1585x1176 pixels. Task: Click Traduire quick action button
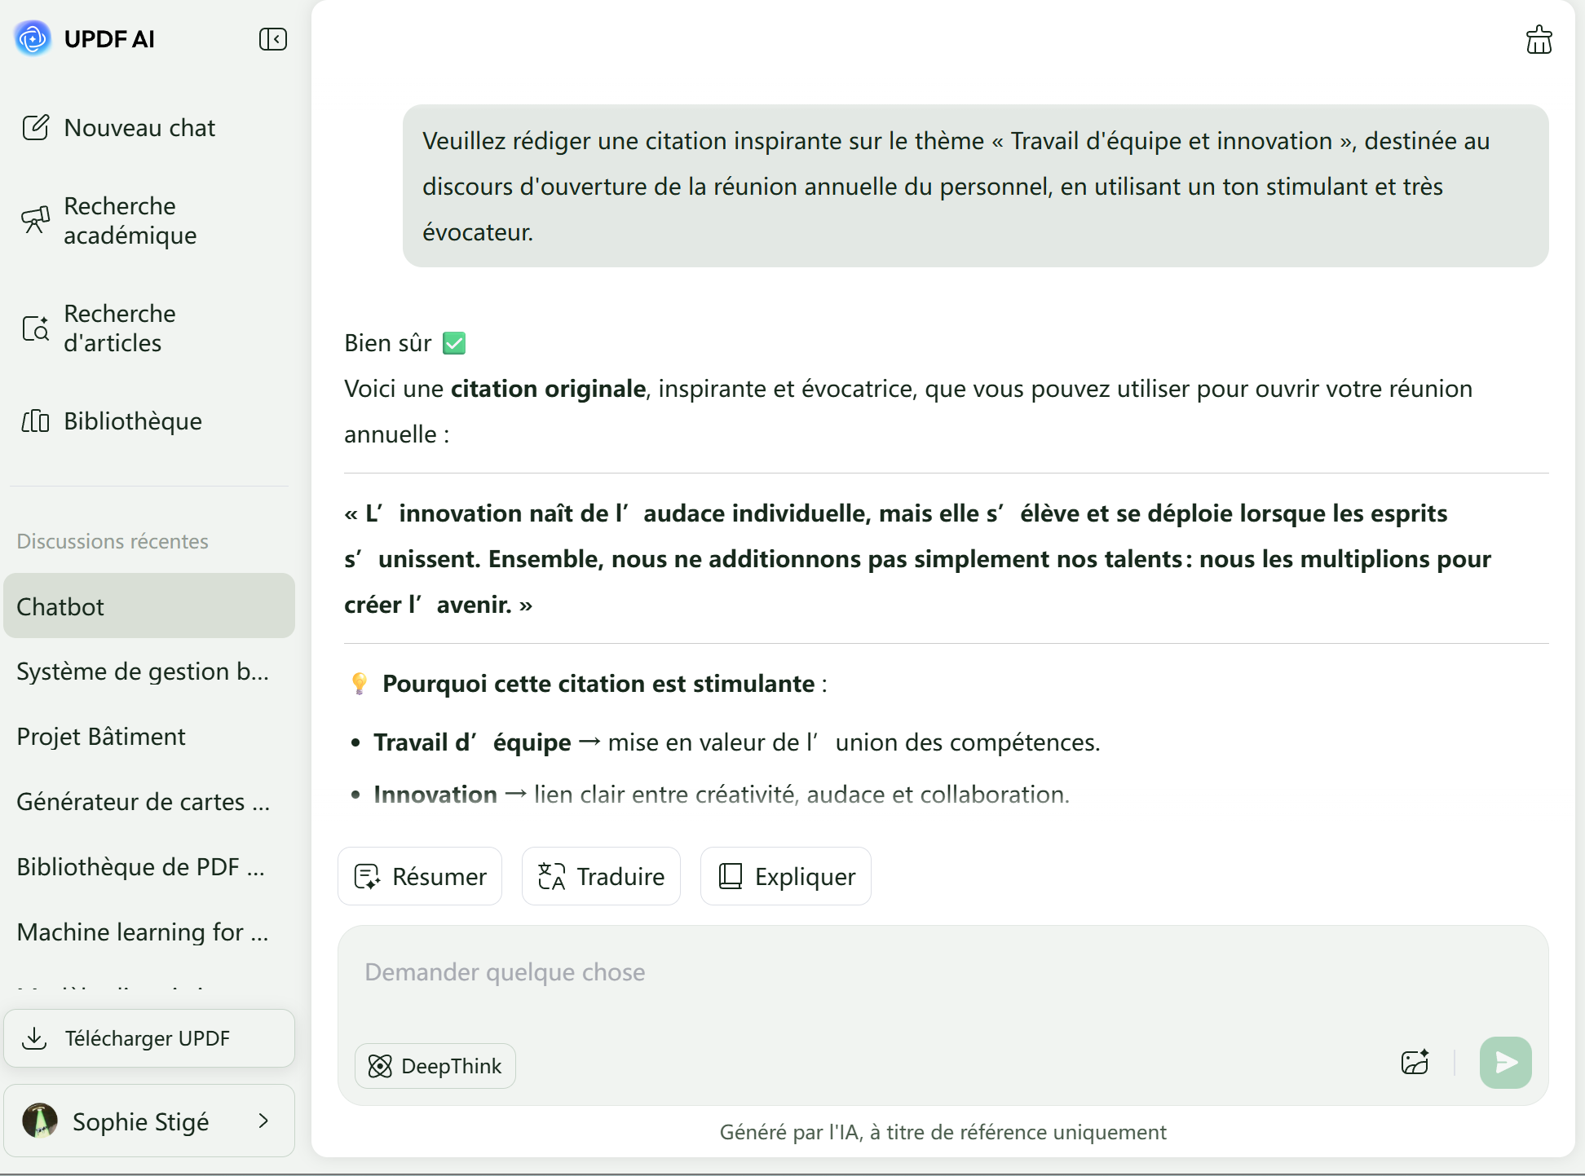tap(601, 876)
